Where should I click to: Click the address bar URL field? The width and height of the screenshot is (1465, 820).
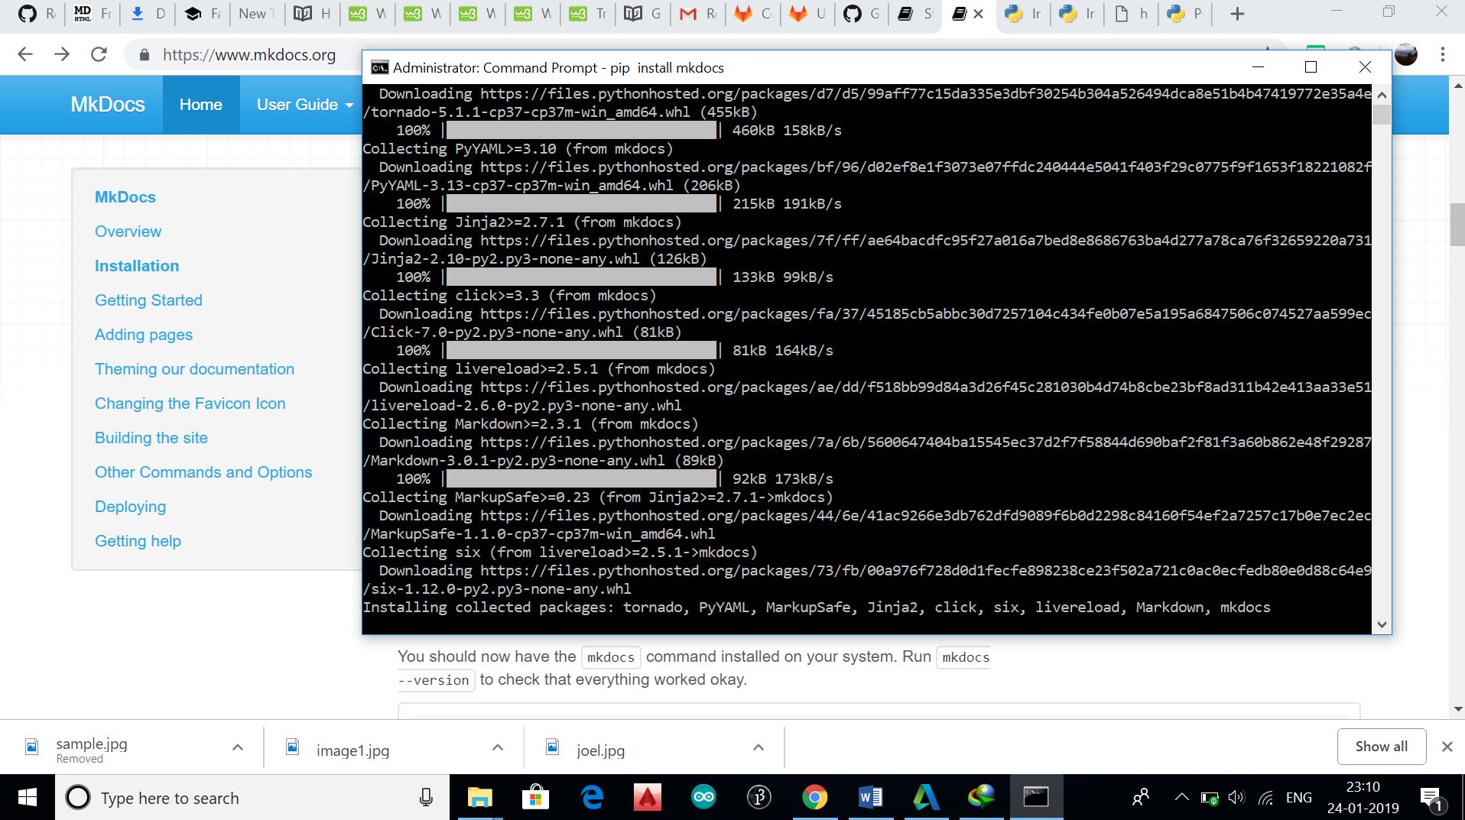click(x=249, y=55)
